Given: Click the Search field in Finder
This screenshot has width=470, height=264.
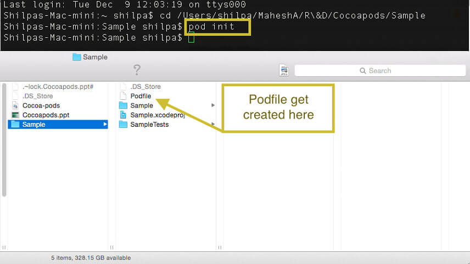Looking at the screenshot, I should coord(380,71).
